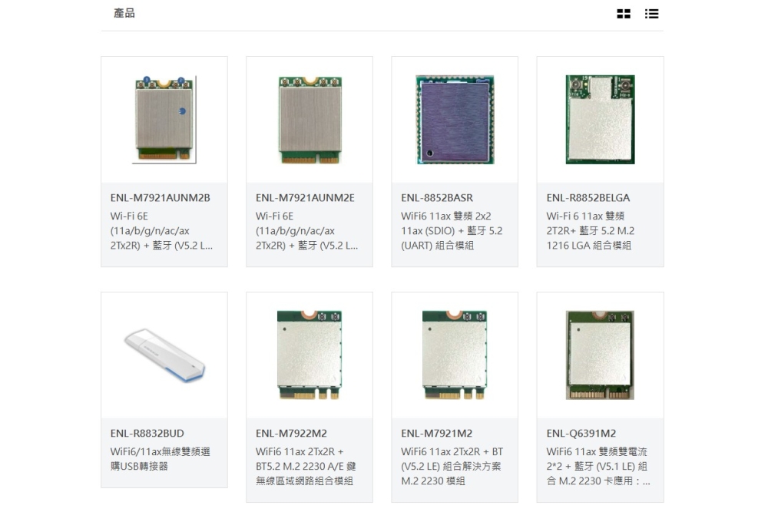Open the WiFi6/11ax無線雙頻 USB adapter description
This screenshot has width=768, height=512.
point(161,458)
